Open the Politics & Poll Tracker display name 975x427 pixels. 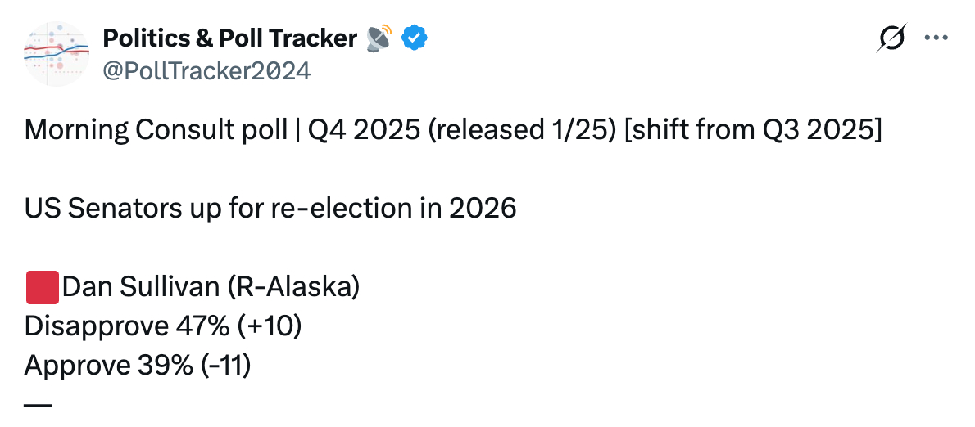coord(229,38)
